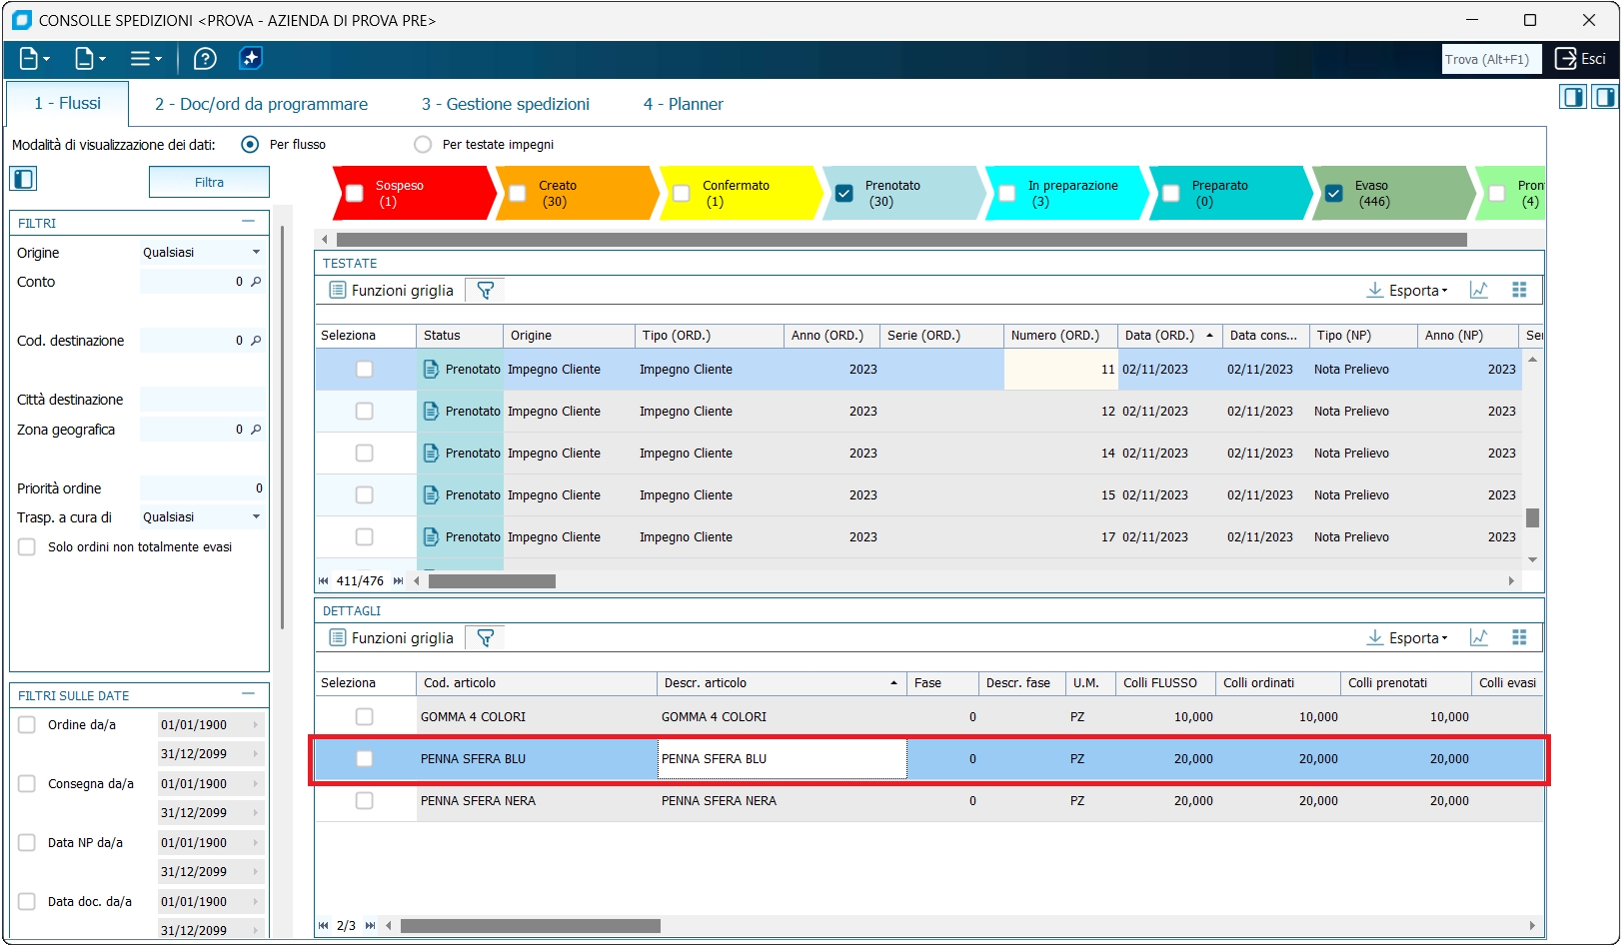Image resolution: width=1622 pixels, height=947 pixels.
Task: Click Zona geografica search magnifier icon
Action: coord(256,430)
